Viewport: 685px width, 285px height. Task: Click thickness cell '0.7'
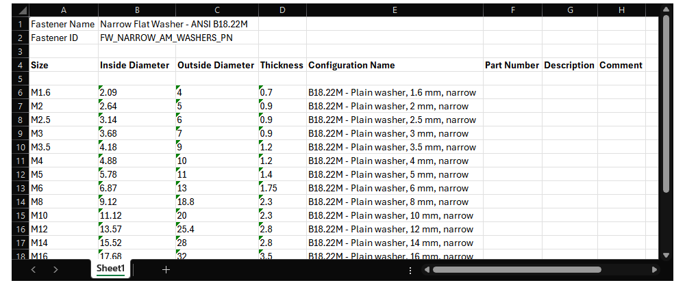tap(283, 92)
